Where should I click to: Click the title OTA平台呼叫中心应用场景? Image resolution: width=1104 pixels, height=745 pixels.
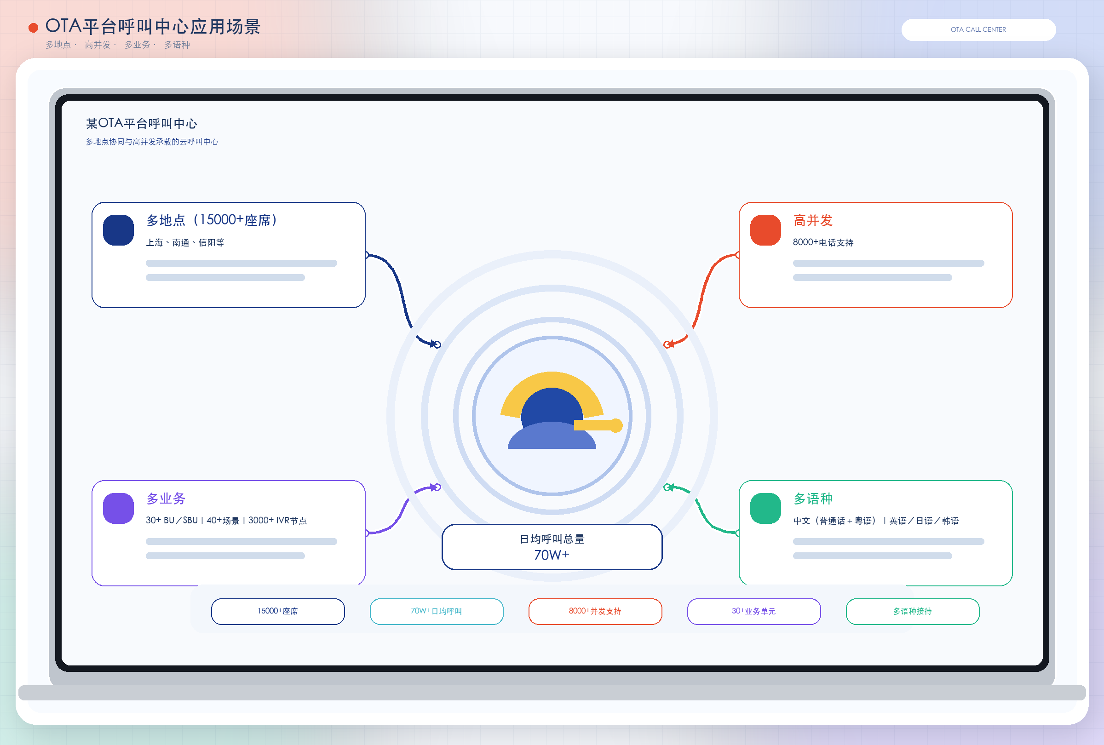[x=153, y=27]
